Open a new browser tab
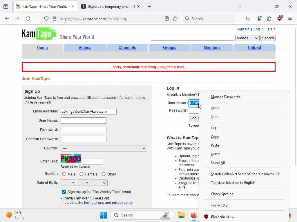 click(x=149, y=7)
